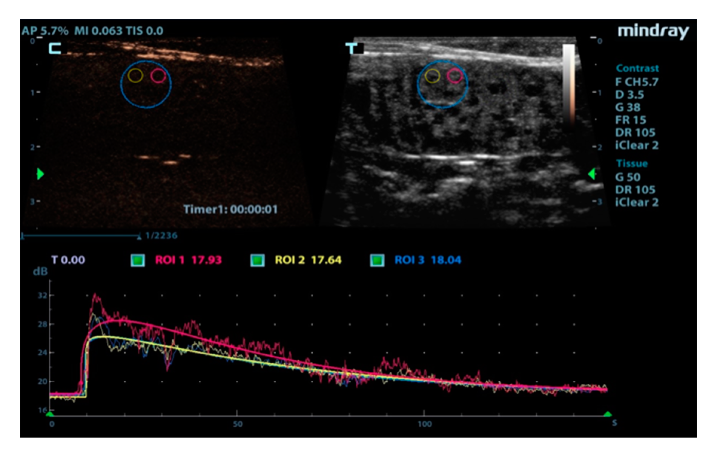Click the green focus arrow left of contrast image
The width and height of the screenshot is (714, 450).
[x=40, y=174]
